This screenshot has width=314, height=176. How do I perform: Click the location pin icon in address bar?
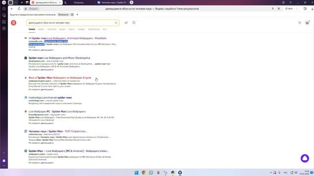273,9
